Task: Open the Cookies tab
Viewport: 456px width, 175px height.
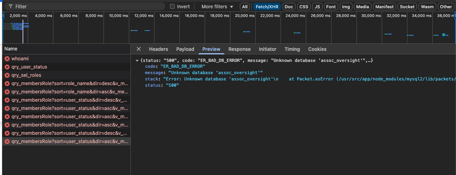Action: point(317,49)
